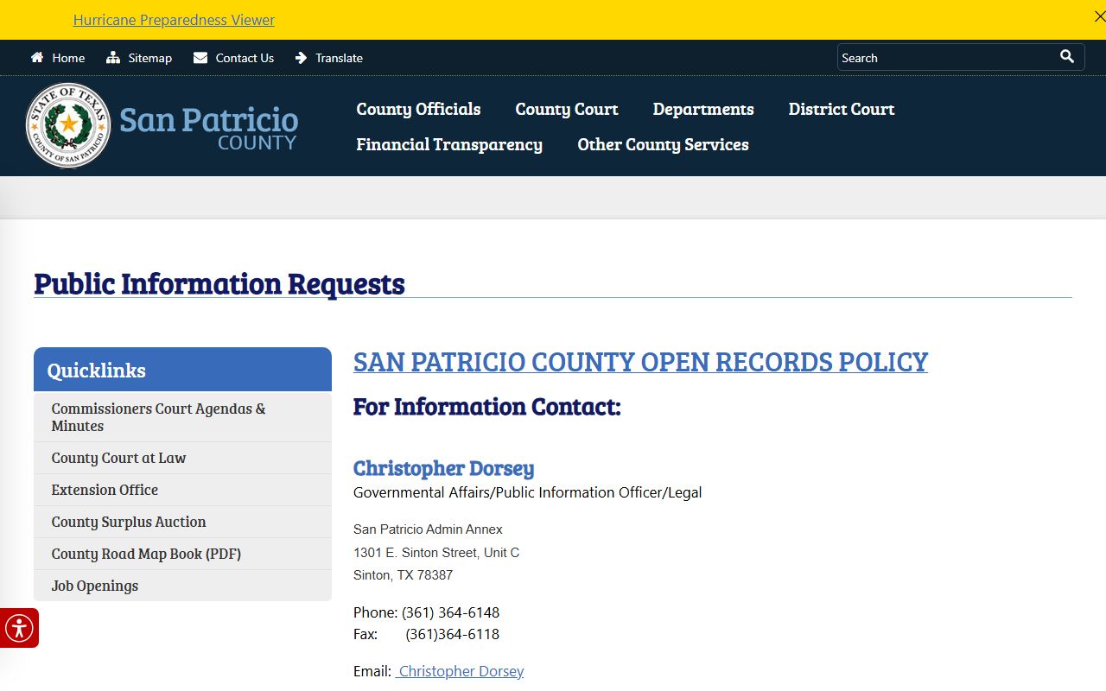Open the Financial Transparency menu
This screenshot has width=1106, height=691.
[x=449, y=144]
